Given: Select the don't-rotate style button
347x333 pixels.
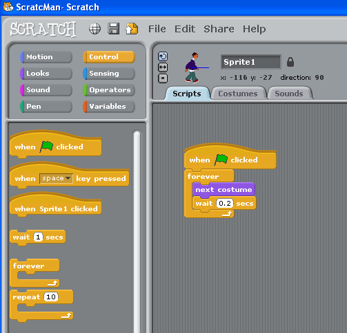Looking at the screenshot, I should click(x=163, y=78).
